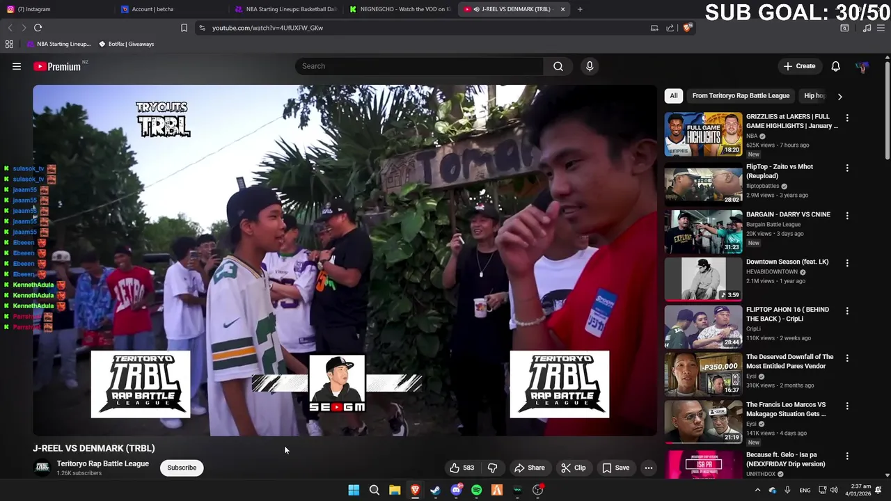The image size is (891, 501).
Task: Click the J-REEL VS DENMARK video player
Action: [345, 260]
